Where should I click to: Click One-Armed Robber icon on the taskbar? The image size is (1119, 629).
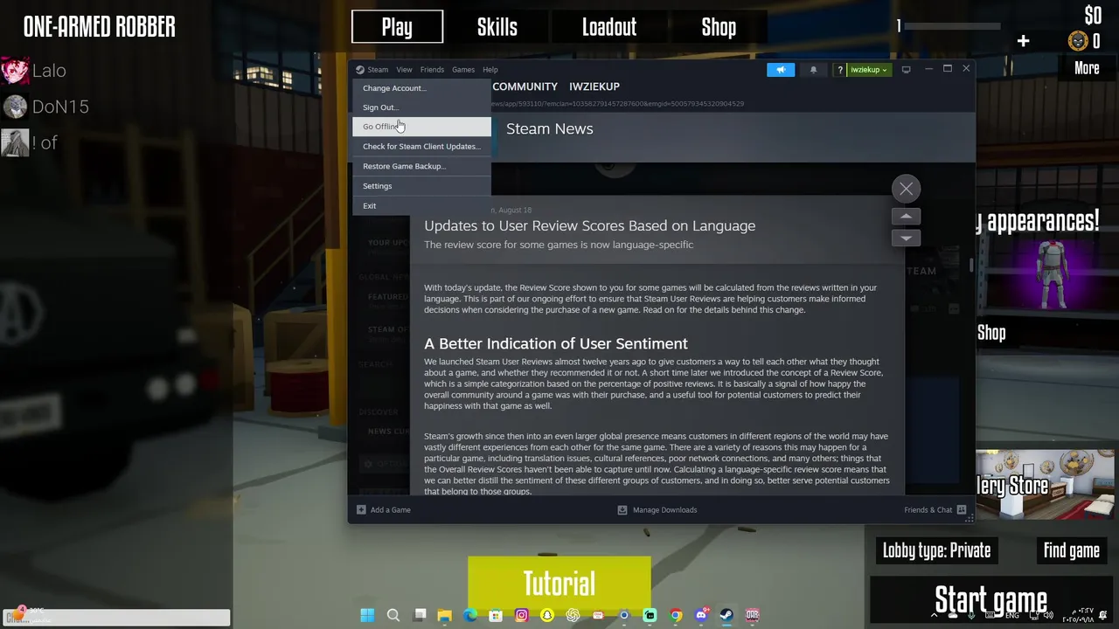(x=752, y=615)
